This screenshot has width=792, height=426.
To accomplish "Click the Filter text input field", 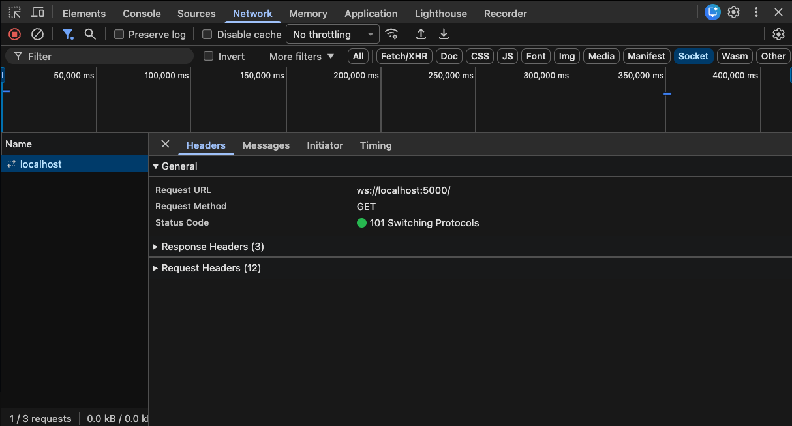I will point(104,57).
